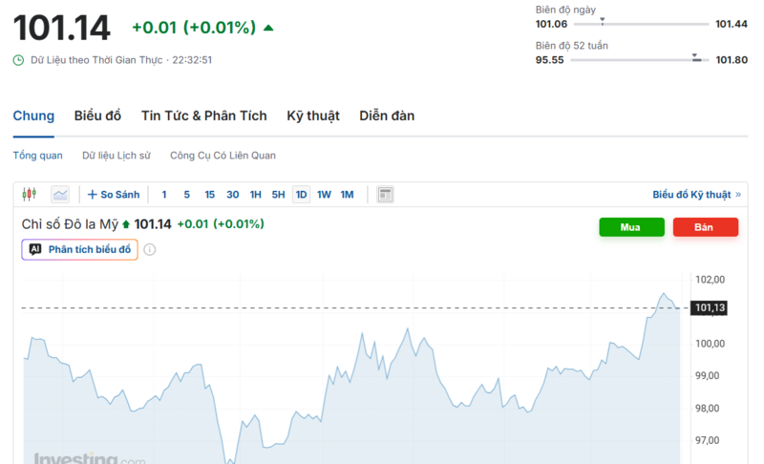Open the Biểu đồ Kỹ thuật link
Image resolution: width=764 pixels, height=464 pixels.
click(697, 195)
